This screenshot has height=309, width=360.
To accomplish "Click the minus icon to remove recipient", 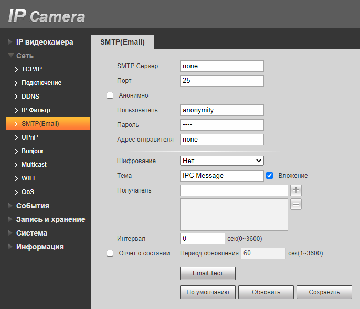I will coord(296,204).
